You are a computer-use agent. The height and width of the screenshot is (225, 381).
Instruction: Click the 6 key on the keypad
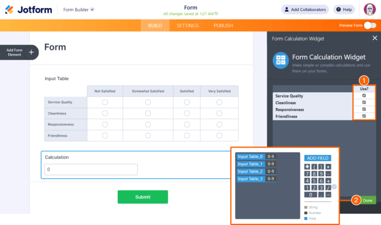[321, 181]
